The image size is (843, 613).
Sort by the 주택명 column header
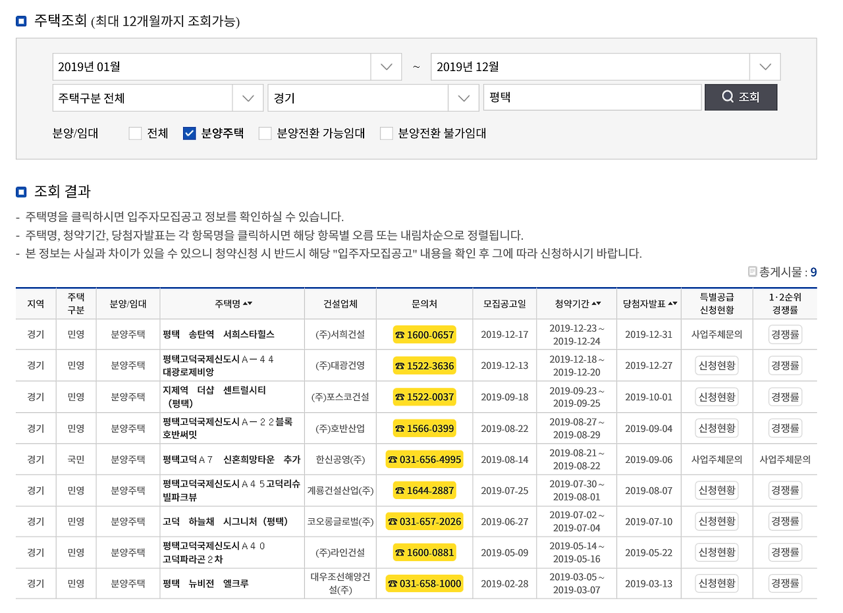pos(233,304)
